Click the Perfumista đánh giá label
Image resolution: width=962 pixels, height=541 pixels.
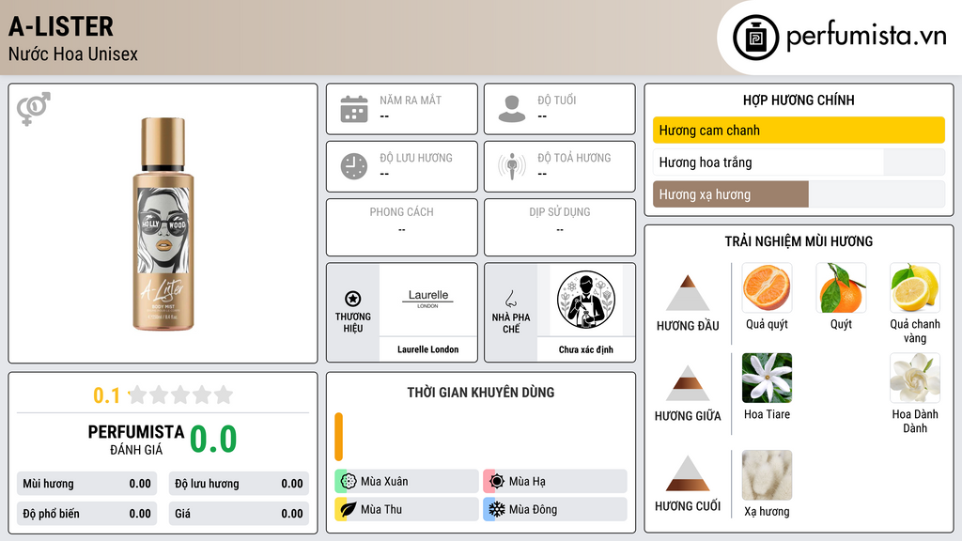click(x=136, y=440)
